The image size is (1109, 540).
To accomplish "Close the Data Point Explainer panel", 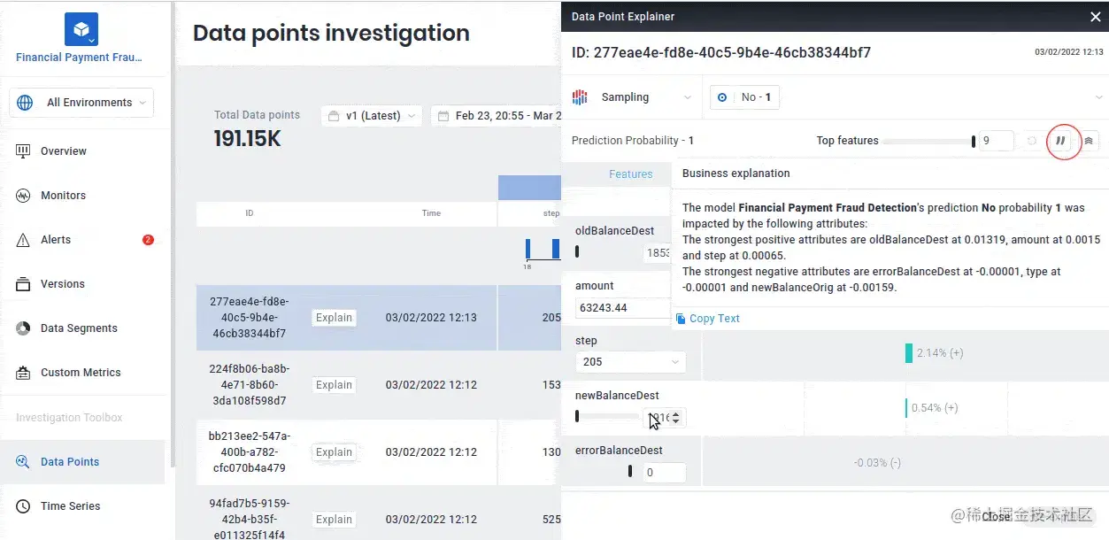I will [x=1095, y=16].
